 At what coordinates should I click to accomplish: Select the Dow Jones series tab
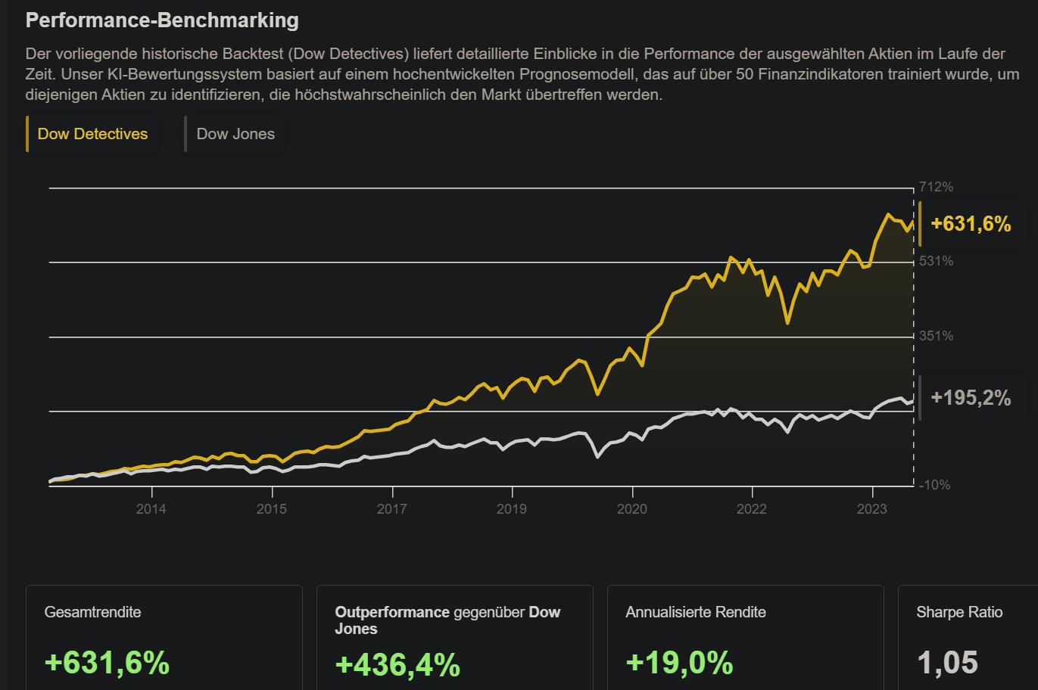pyautogui.click(x=235, y=134)
